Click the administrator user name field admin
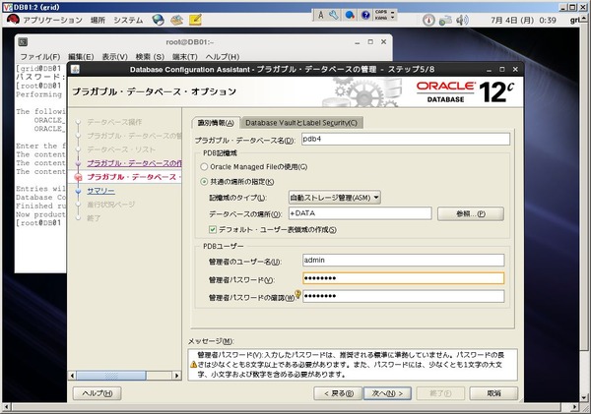Viewport: 591px width, 414px height. (403, 260)
